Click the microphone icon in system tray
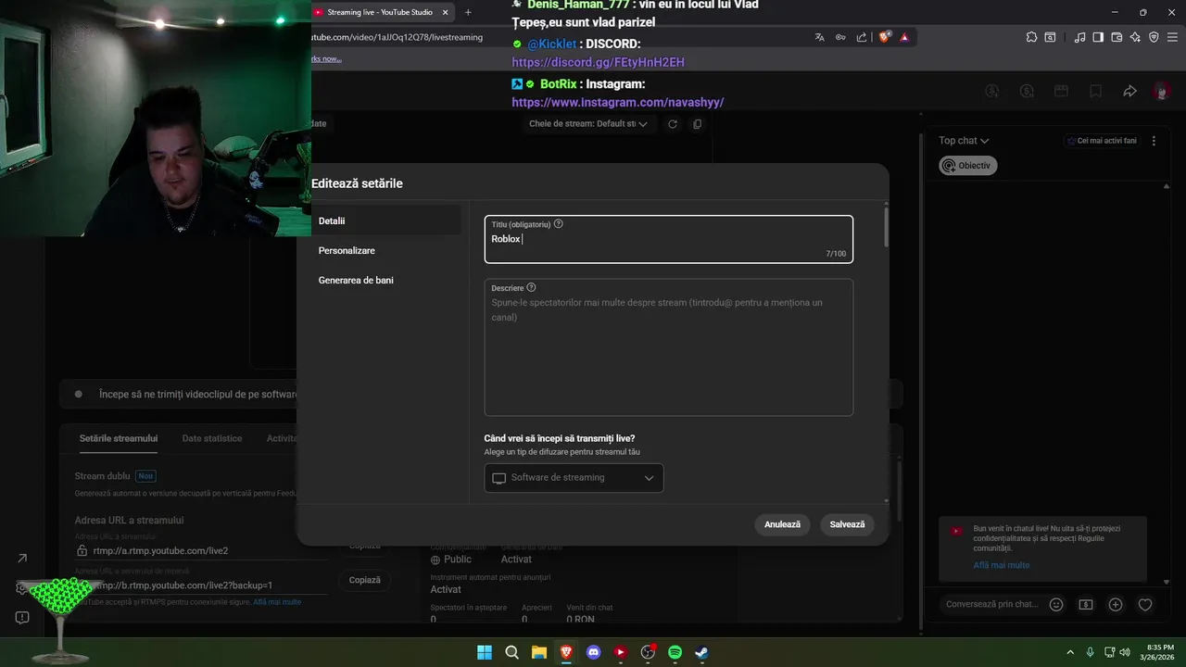Viewport: 1186px width, 667px height. (1090, 652)
